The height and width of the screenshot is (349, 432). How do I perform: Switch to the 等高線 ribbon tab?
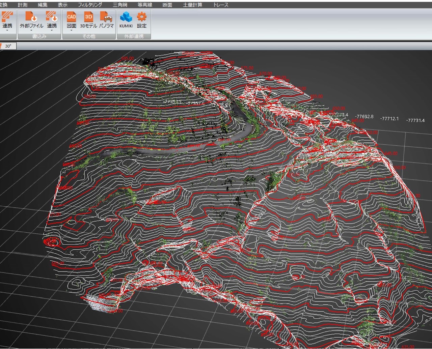tap(145, 5)
